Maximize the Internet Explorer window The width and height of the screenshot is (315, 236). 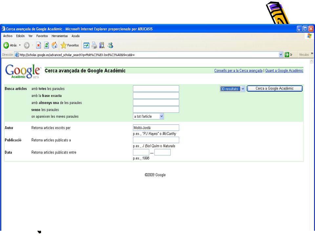[305, 29]
